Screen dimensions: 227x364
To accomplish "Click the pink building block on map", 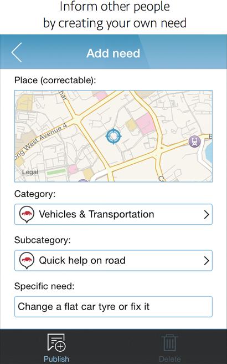I will coord(145,124).
